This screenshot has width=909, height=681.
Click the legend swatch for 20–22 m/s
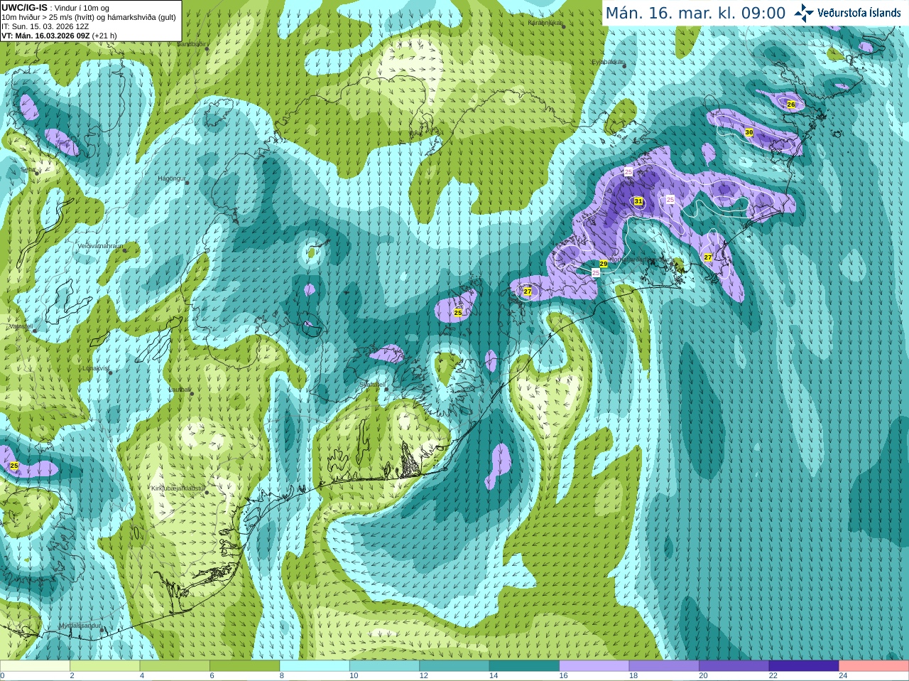click(734, 666)
